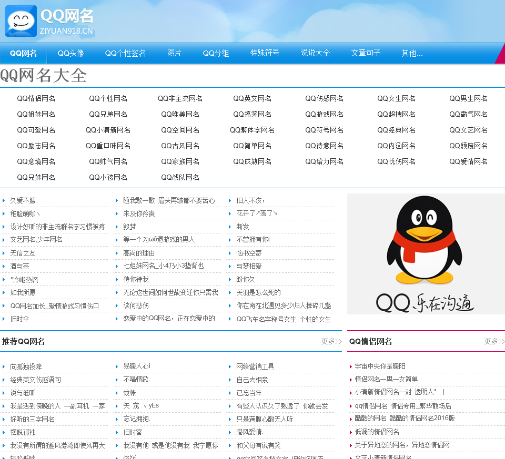The image size is (505, 459).
Task: Switch to the QQ头像 tab
Action: [x=71, y=53]
